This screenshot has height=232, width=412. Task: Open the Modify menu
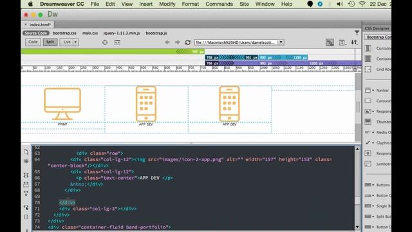click(167, 4)
